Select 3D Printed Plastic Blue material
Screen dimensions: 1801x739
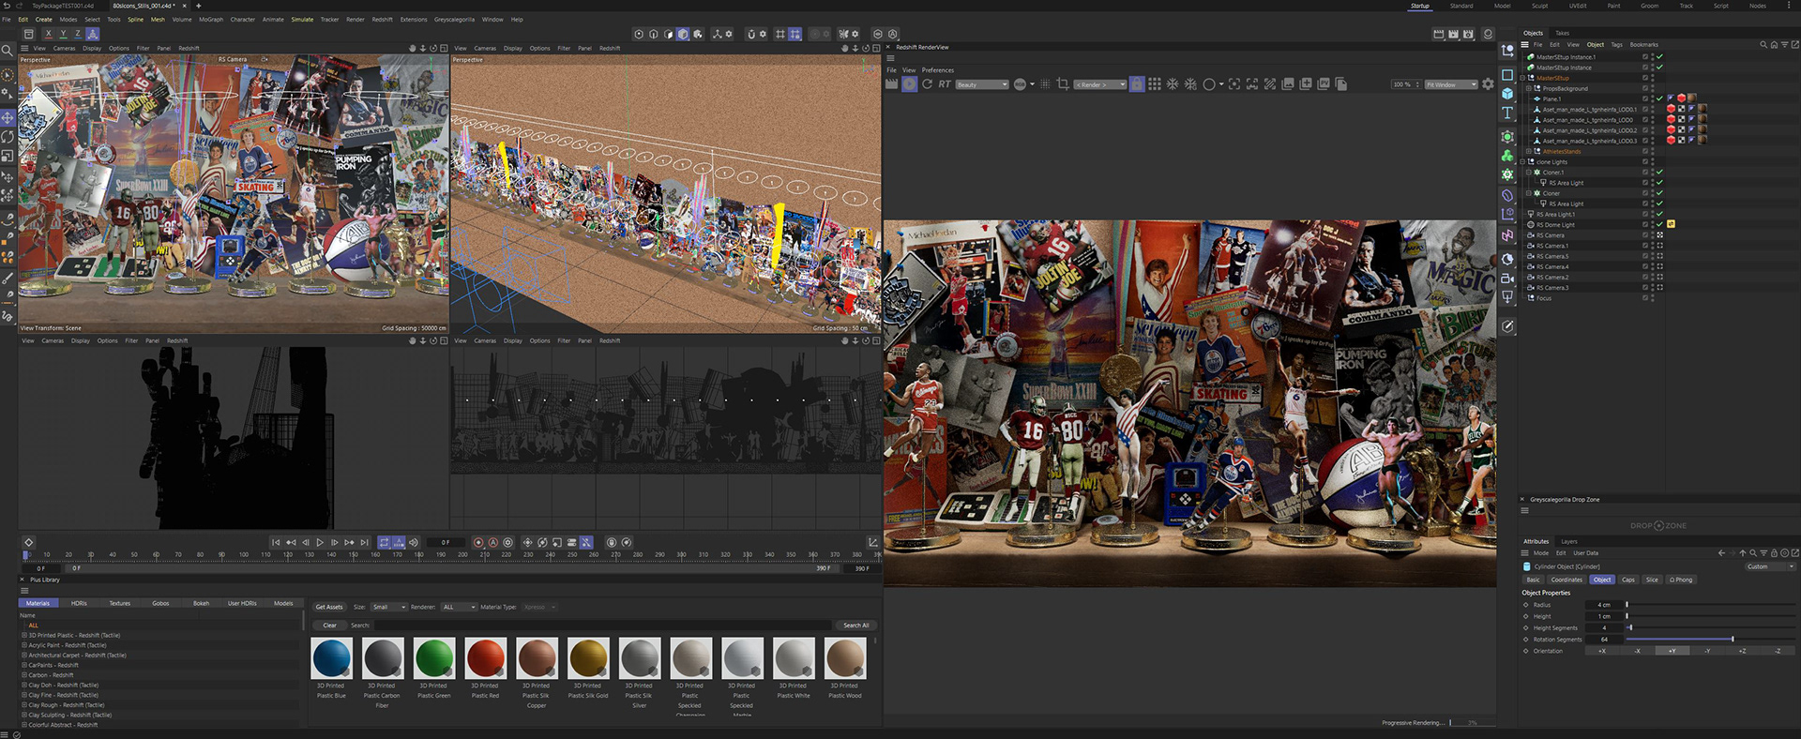point(331,658)
